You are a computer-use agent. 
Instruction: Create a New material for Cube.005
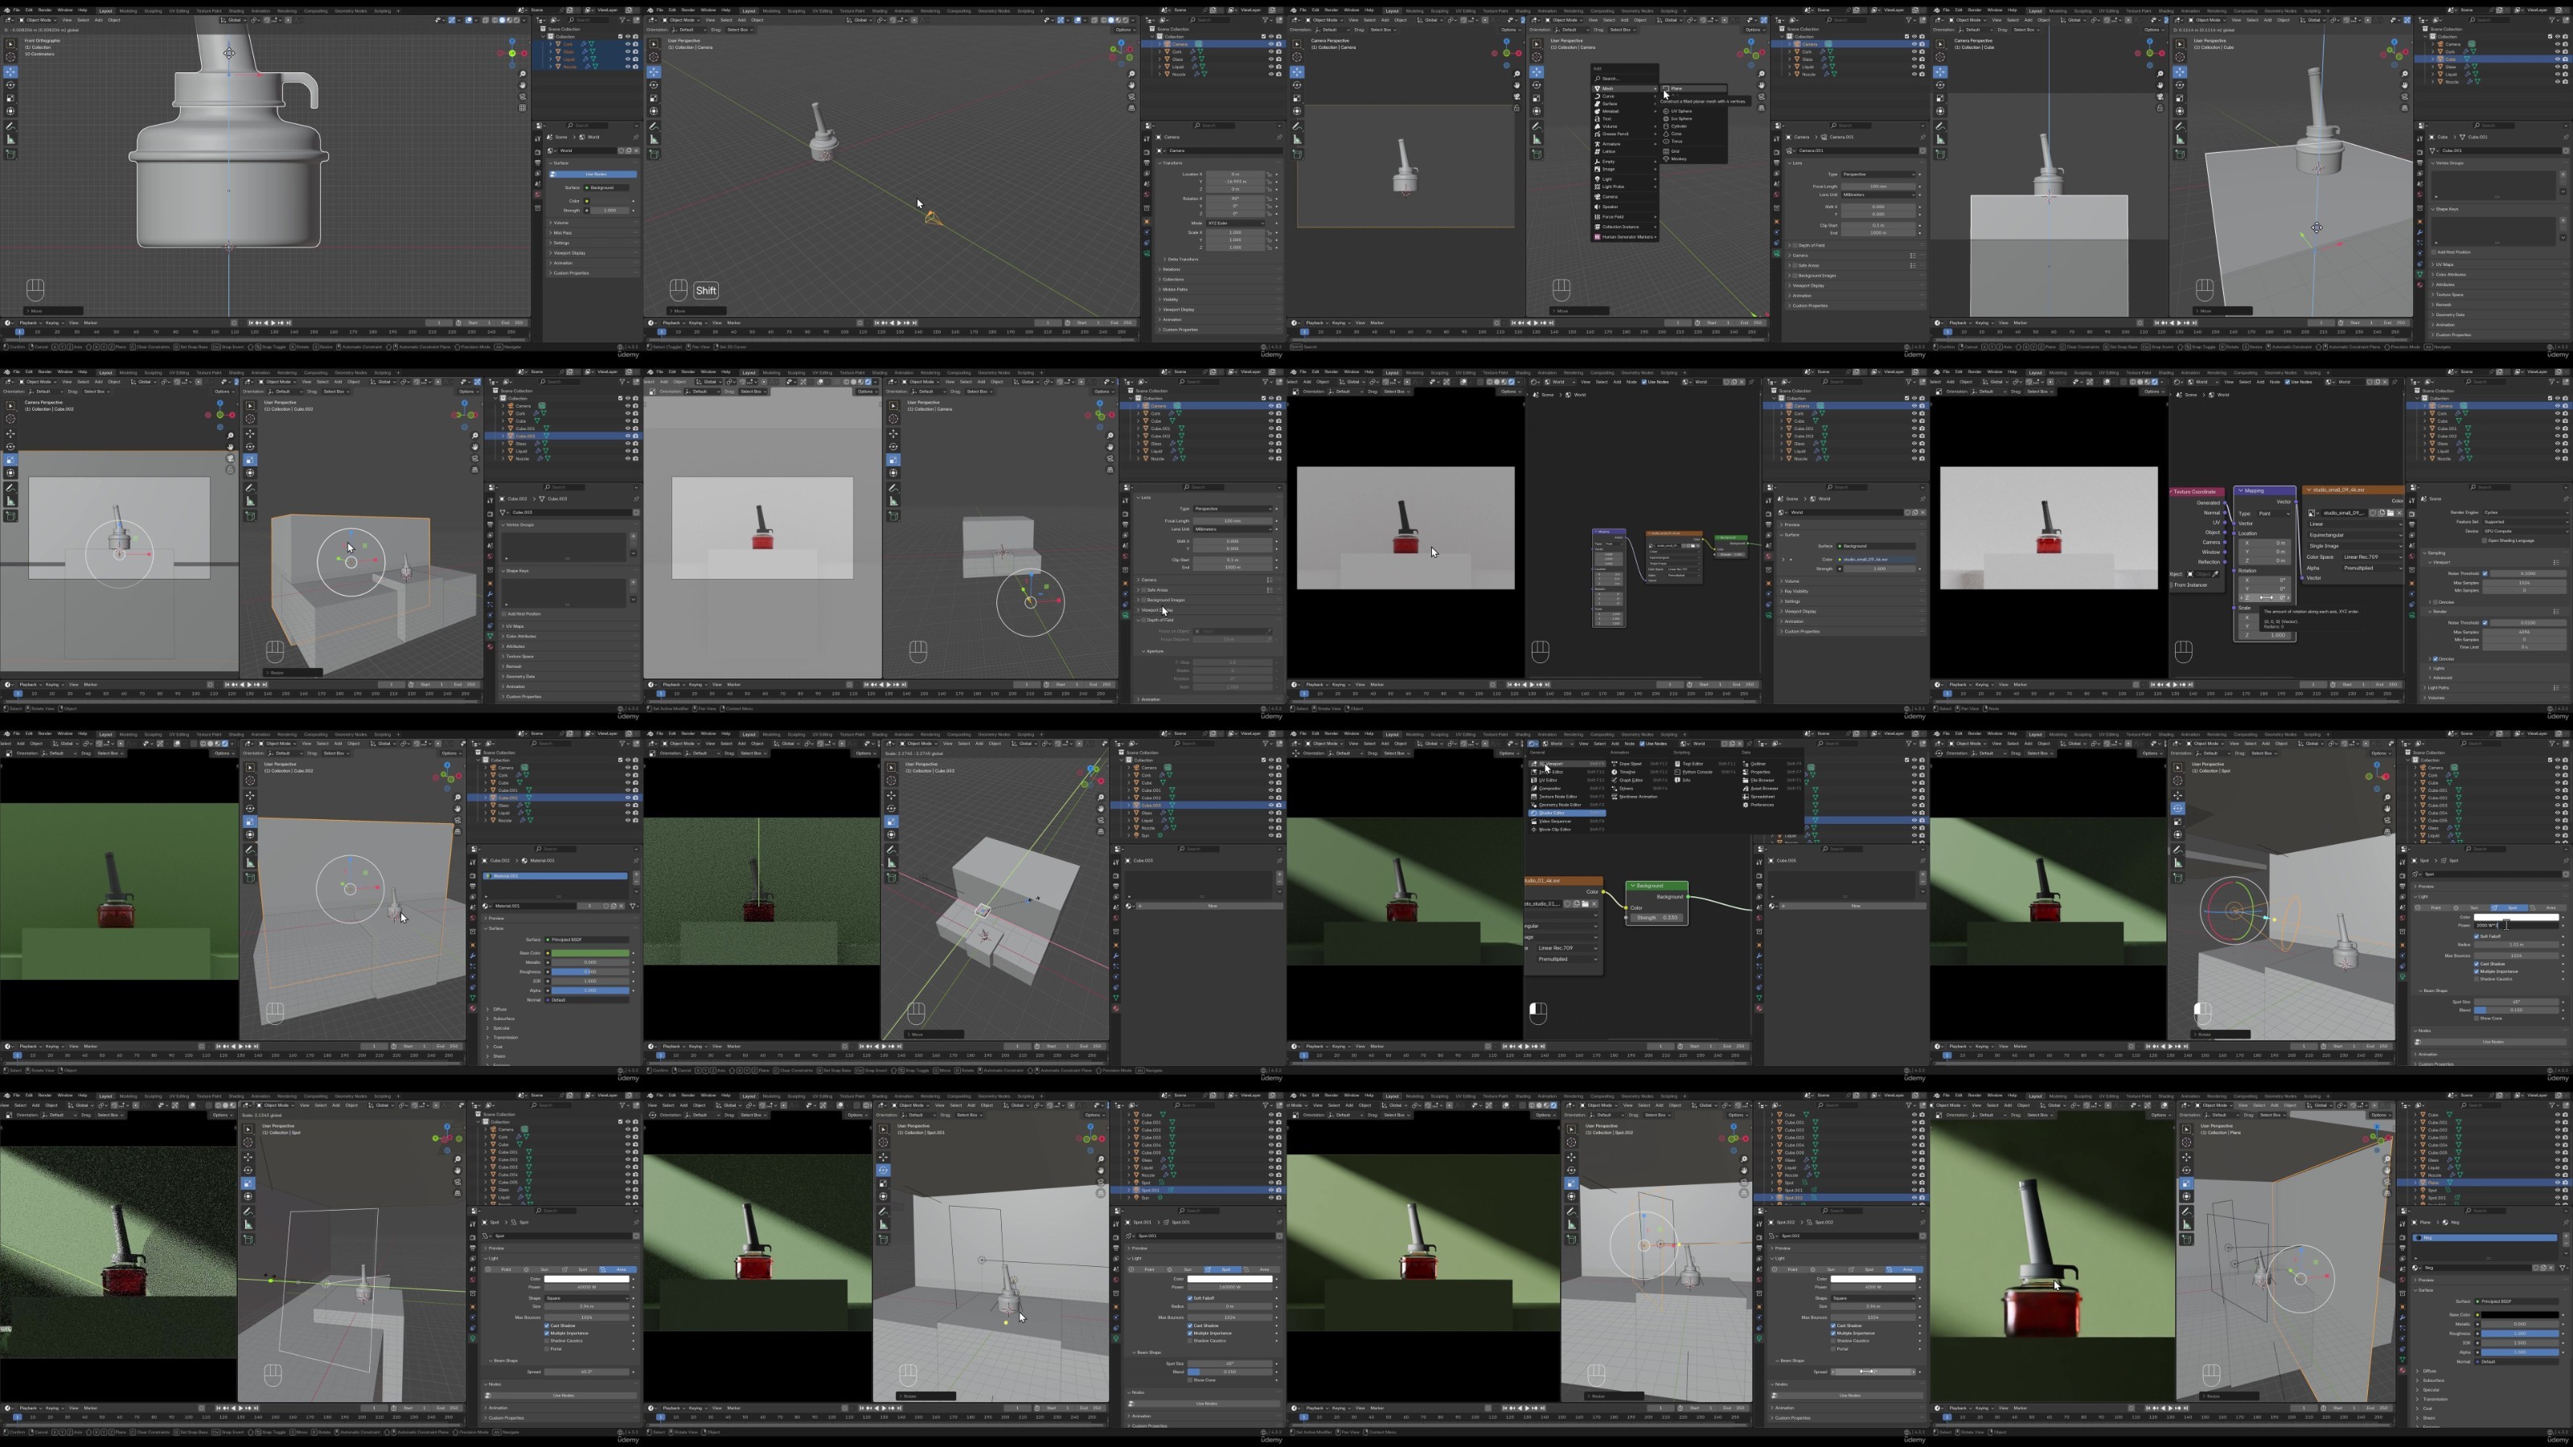point(1854,907)
